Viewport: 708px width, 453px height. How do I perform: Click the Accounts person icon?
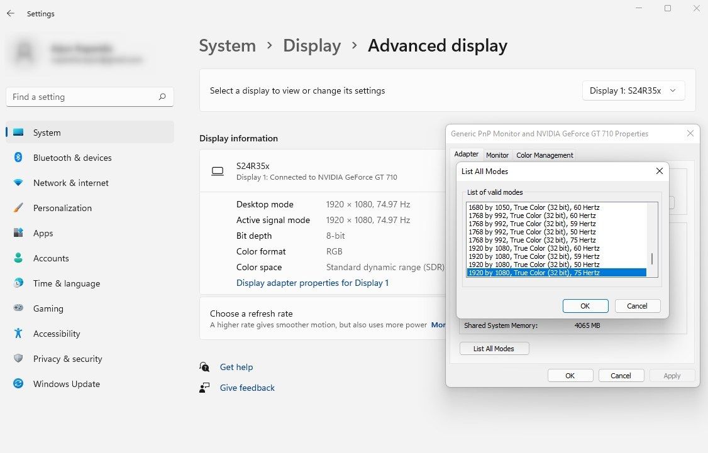click(x=18, y=258)
